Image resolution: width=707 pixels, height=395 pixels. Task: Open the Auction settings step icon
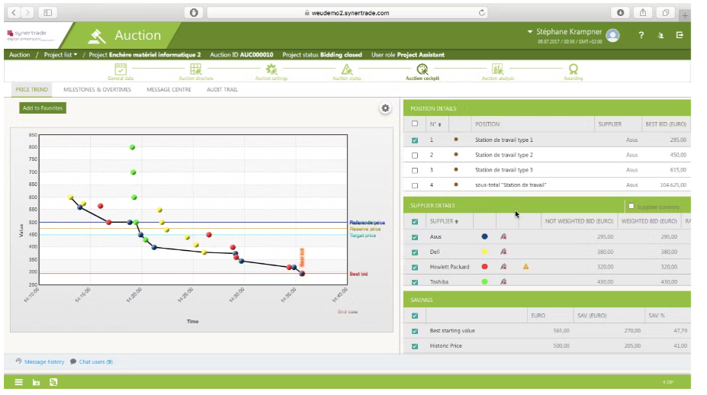click(271, 69)
